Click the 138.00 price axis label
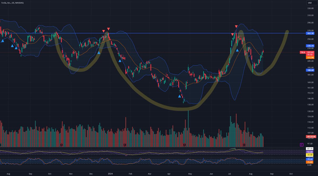This screenshot has height=176, width=318. (x=311, y=105)
